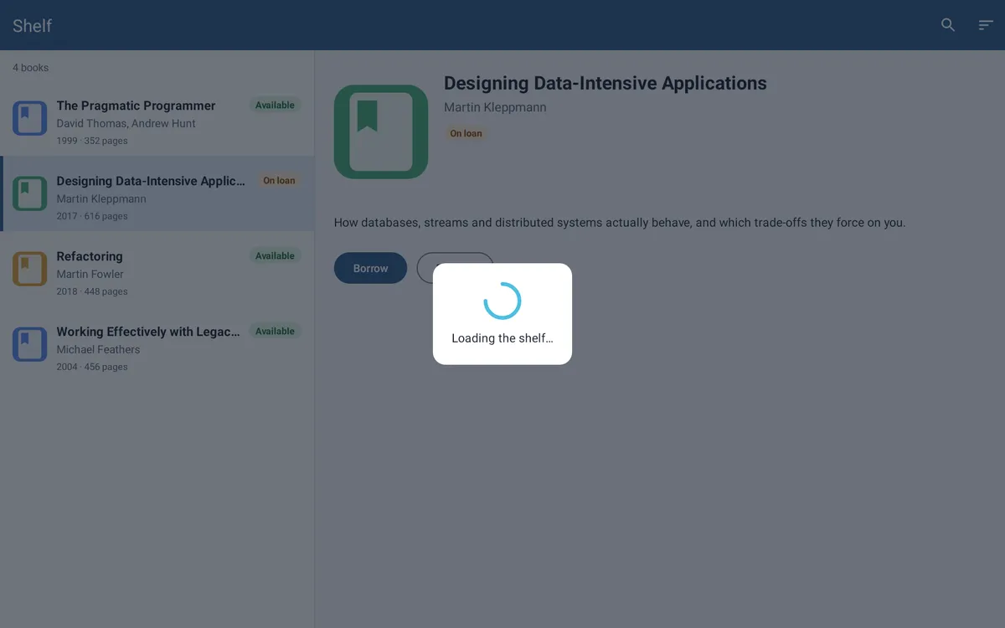
Task: Select Working Effectively with Legac… title
Action: point(148,332)
